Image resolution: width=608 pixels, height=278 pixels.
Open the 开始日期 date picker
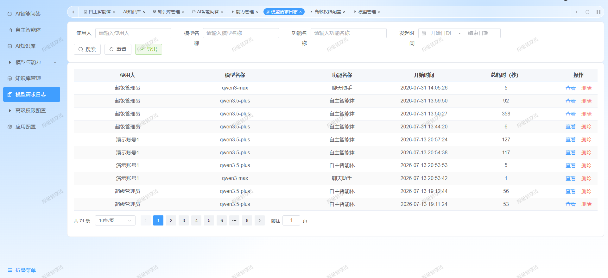(440, 33)
